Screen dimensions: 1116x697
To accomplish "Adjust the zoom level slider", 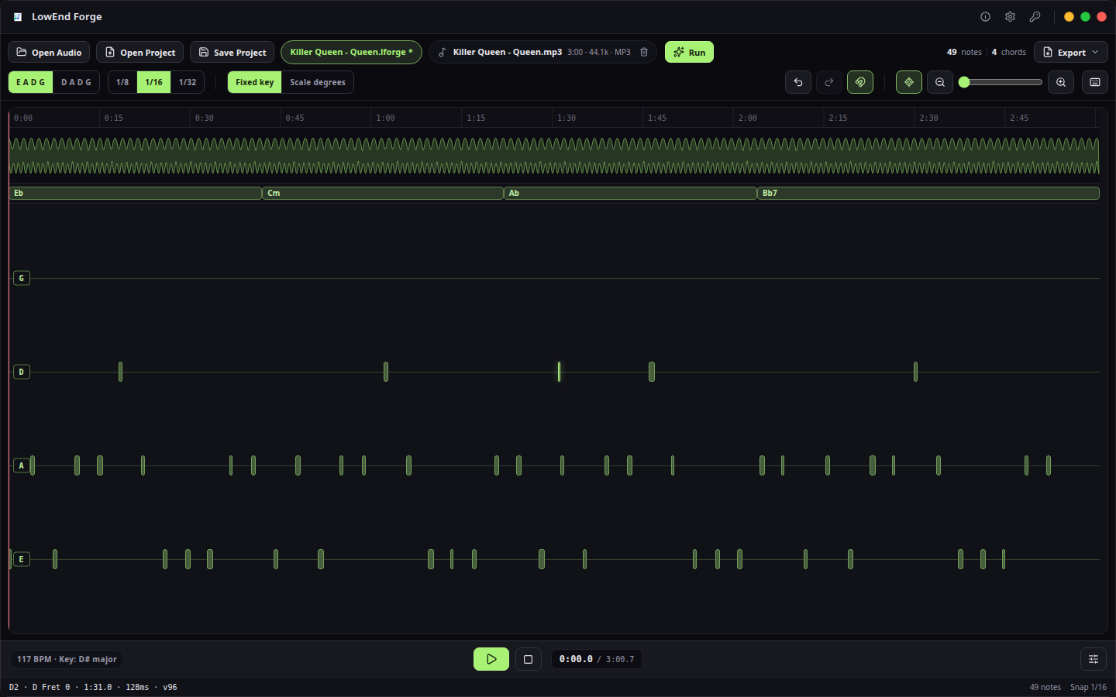I will coord(1001,82).
